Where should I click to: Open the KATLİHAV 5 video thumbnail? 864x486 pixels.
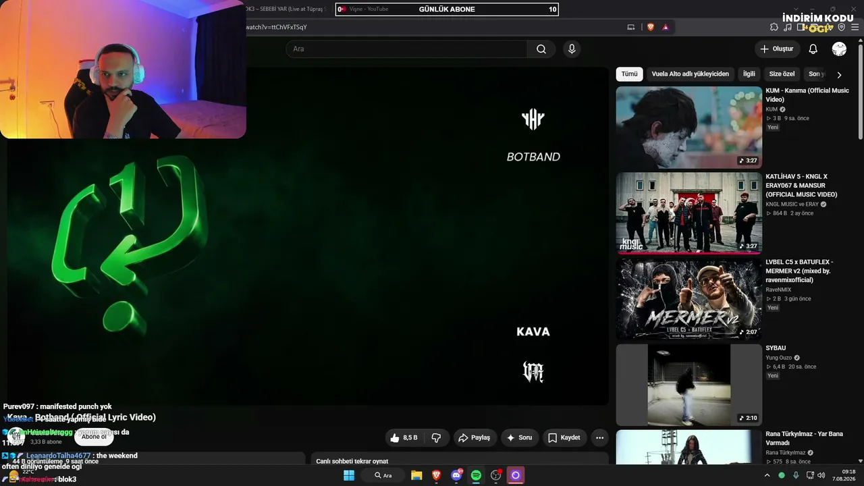(688, 213)
